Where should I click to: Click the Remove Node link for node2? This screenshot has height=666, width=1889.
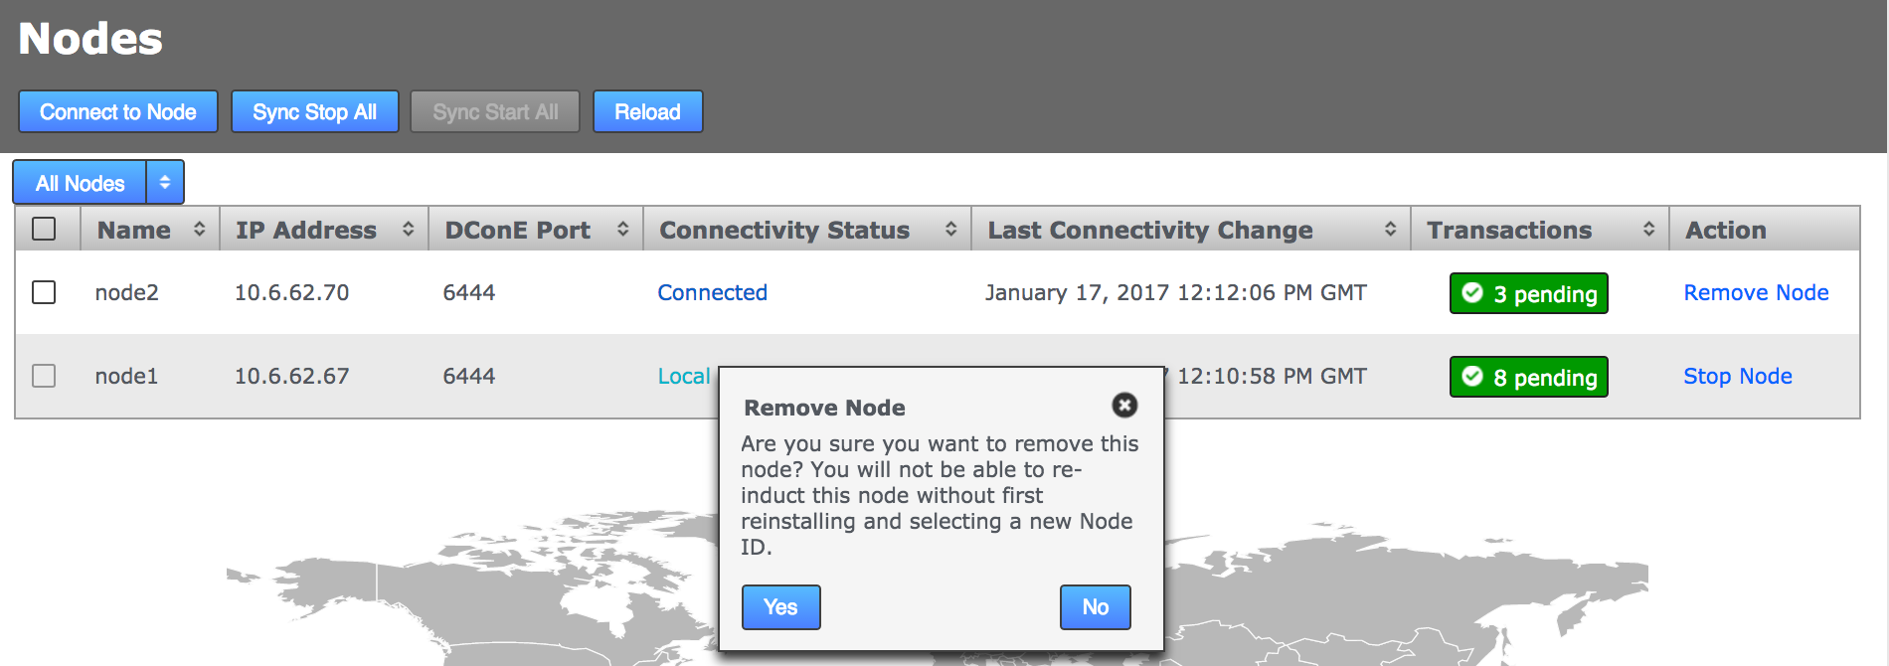tap(1756, 292)
